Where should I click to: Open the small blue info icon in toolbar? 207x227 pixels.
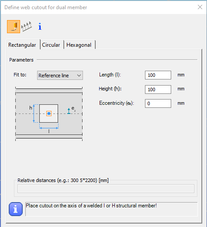click(x=40, y=27)
